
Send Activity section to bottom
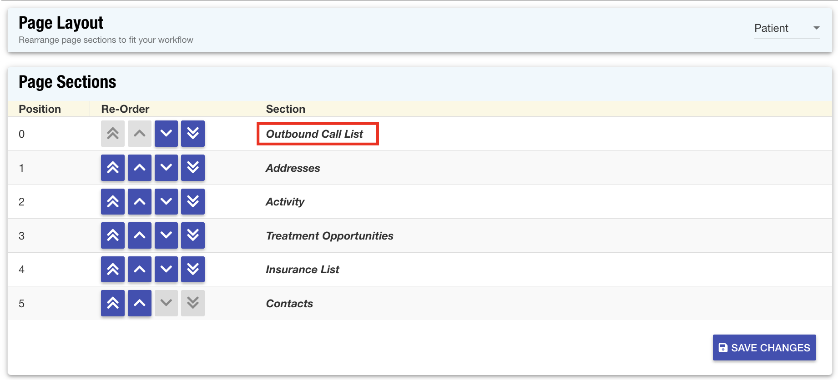[193, 201]
